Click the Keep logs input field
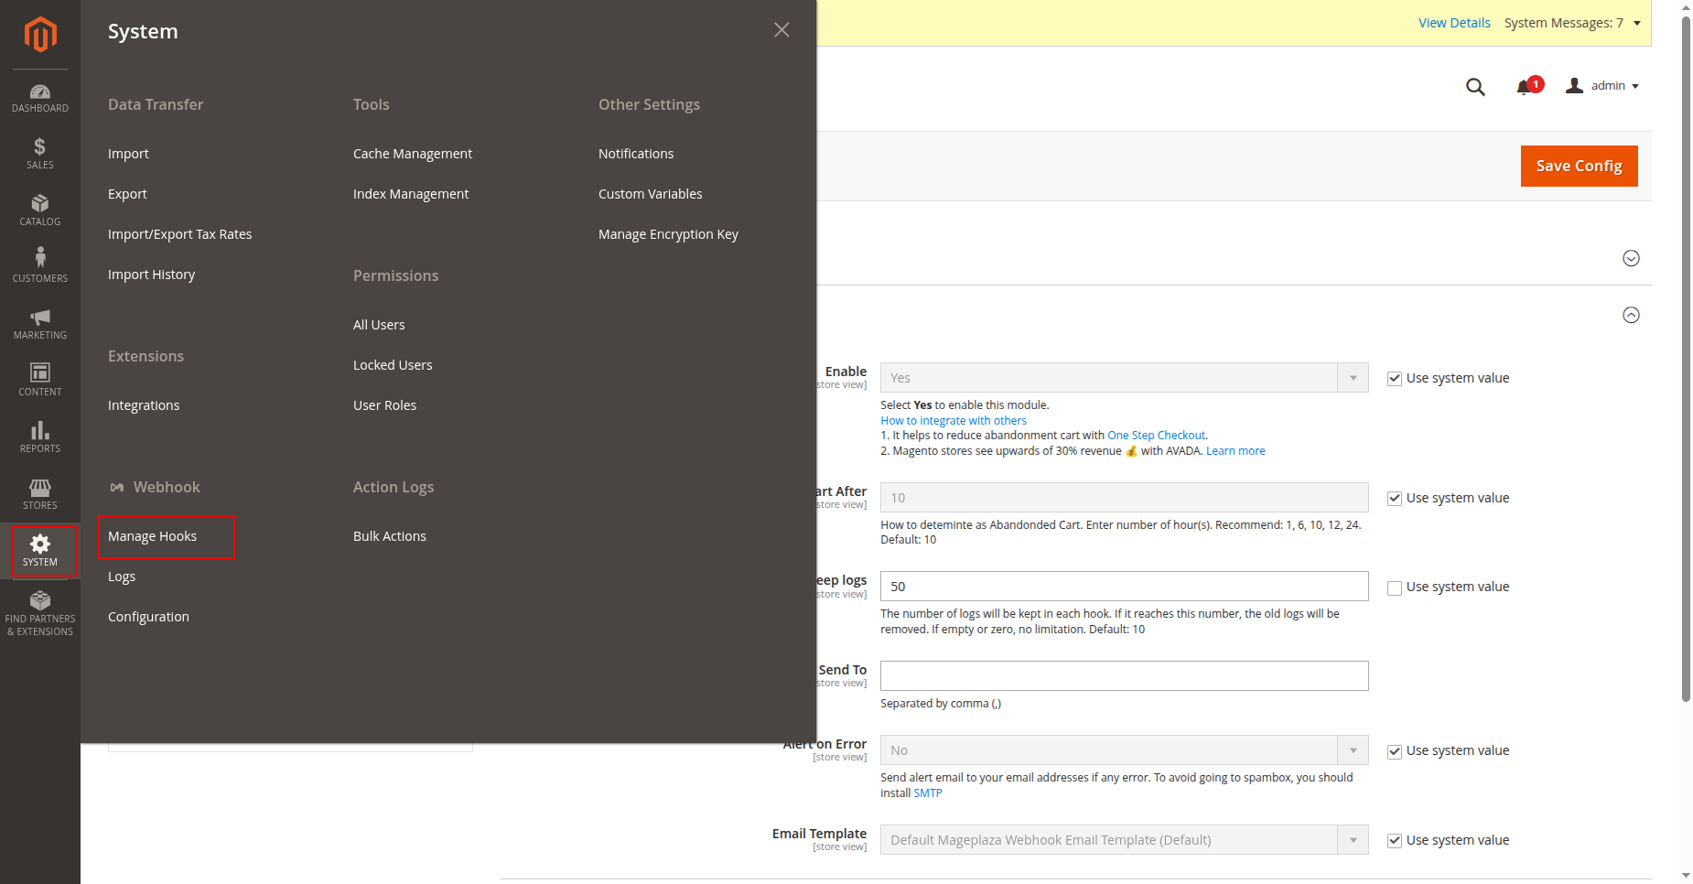Image resolution: width=1693 pixels, height=884 pixels. (x=1124, y=587)
